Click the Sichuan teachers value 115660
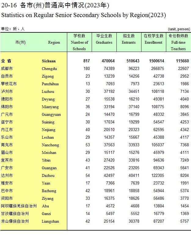 (x=182, y=61)
